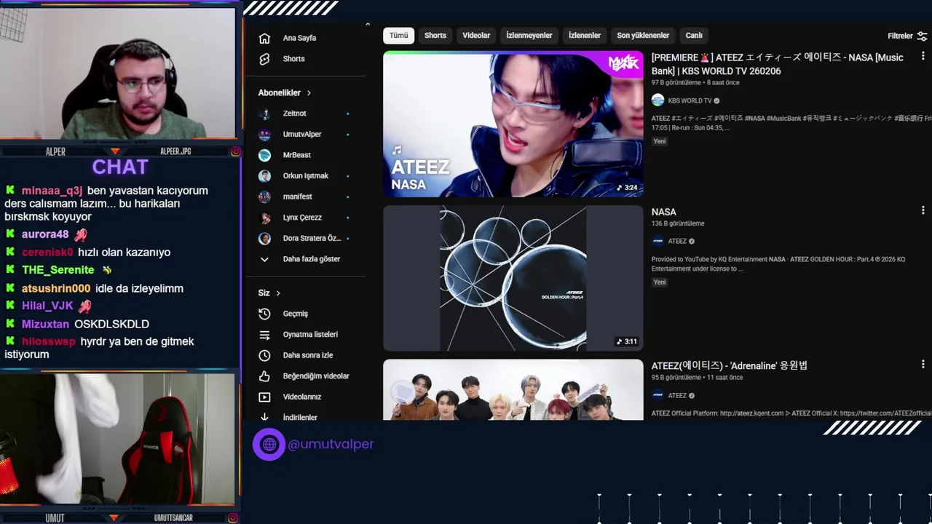Select the Shorts filter chip
Viewport: 932px width, 524px height.
pos(435,36)
